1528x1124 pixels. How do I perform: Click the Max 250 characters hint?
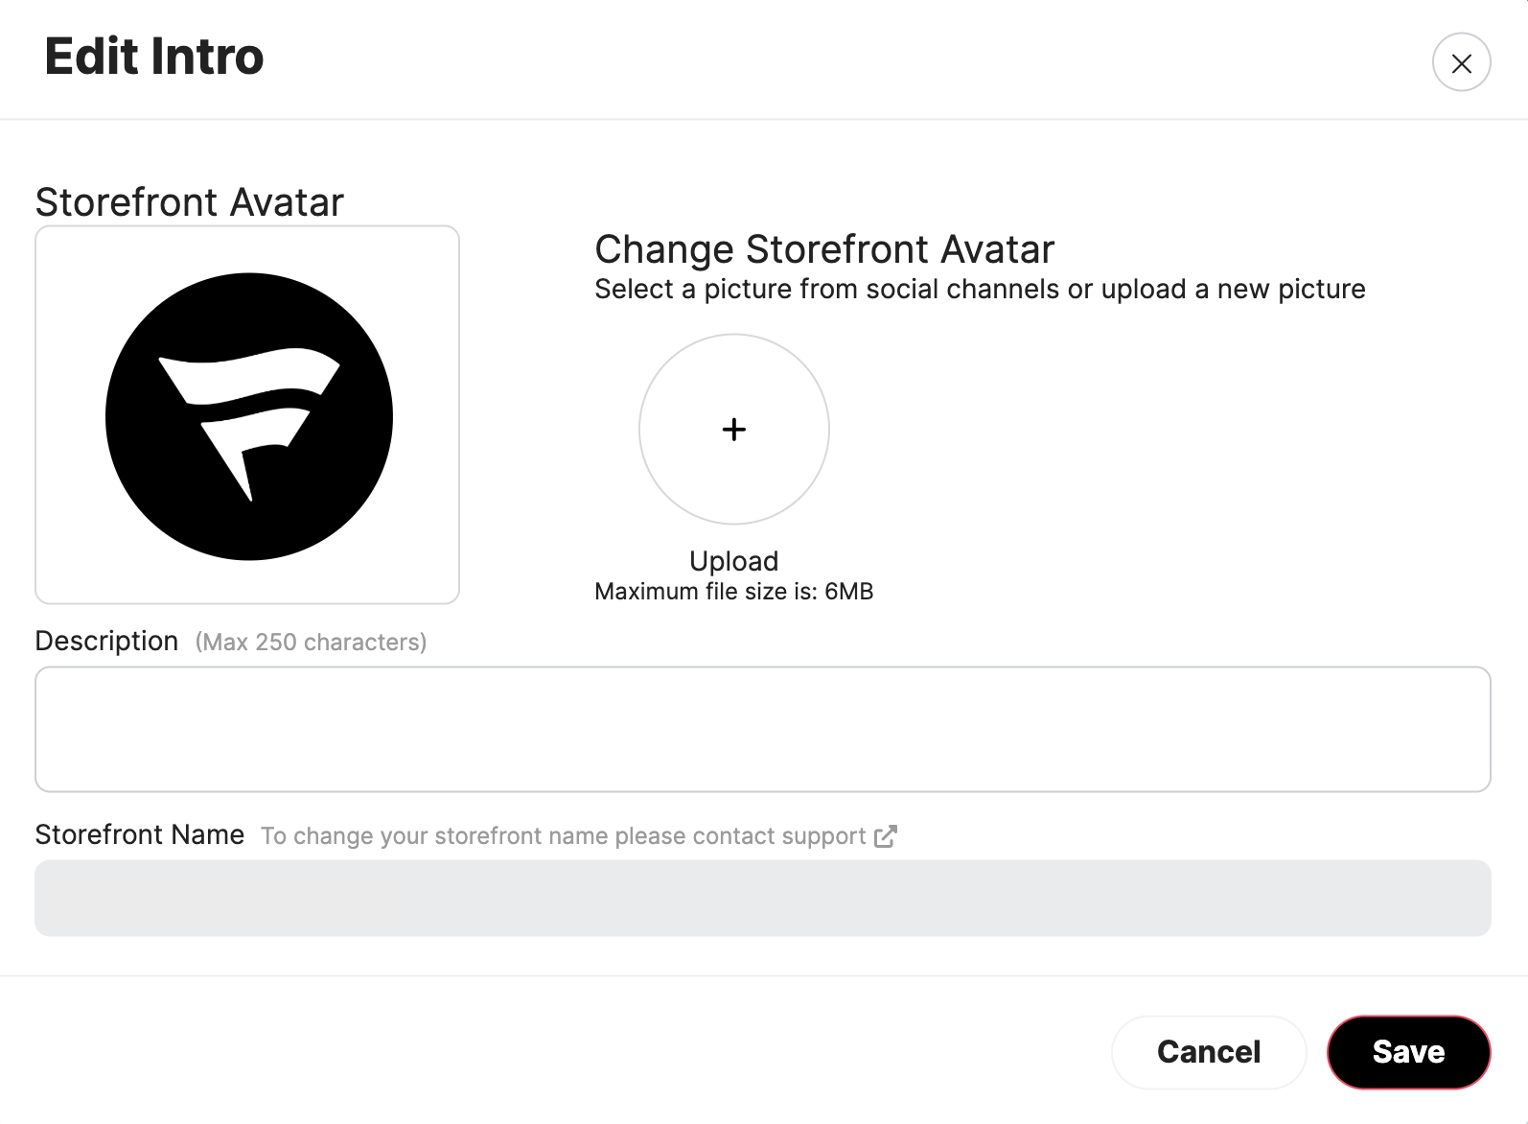[311, 643]
